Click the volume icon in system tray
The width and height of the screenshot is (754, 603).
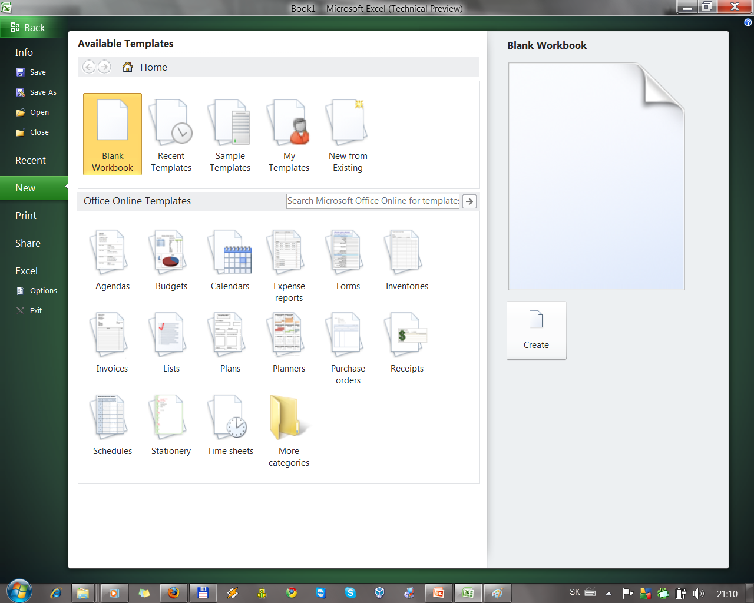[x=699, y=594]
